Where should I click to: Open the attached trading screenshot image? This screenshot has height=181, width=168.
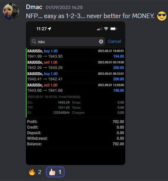(76, 93)
